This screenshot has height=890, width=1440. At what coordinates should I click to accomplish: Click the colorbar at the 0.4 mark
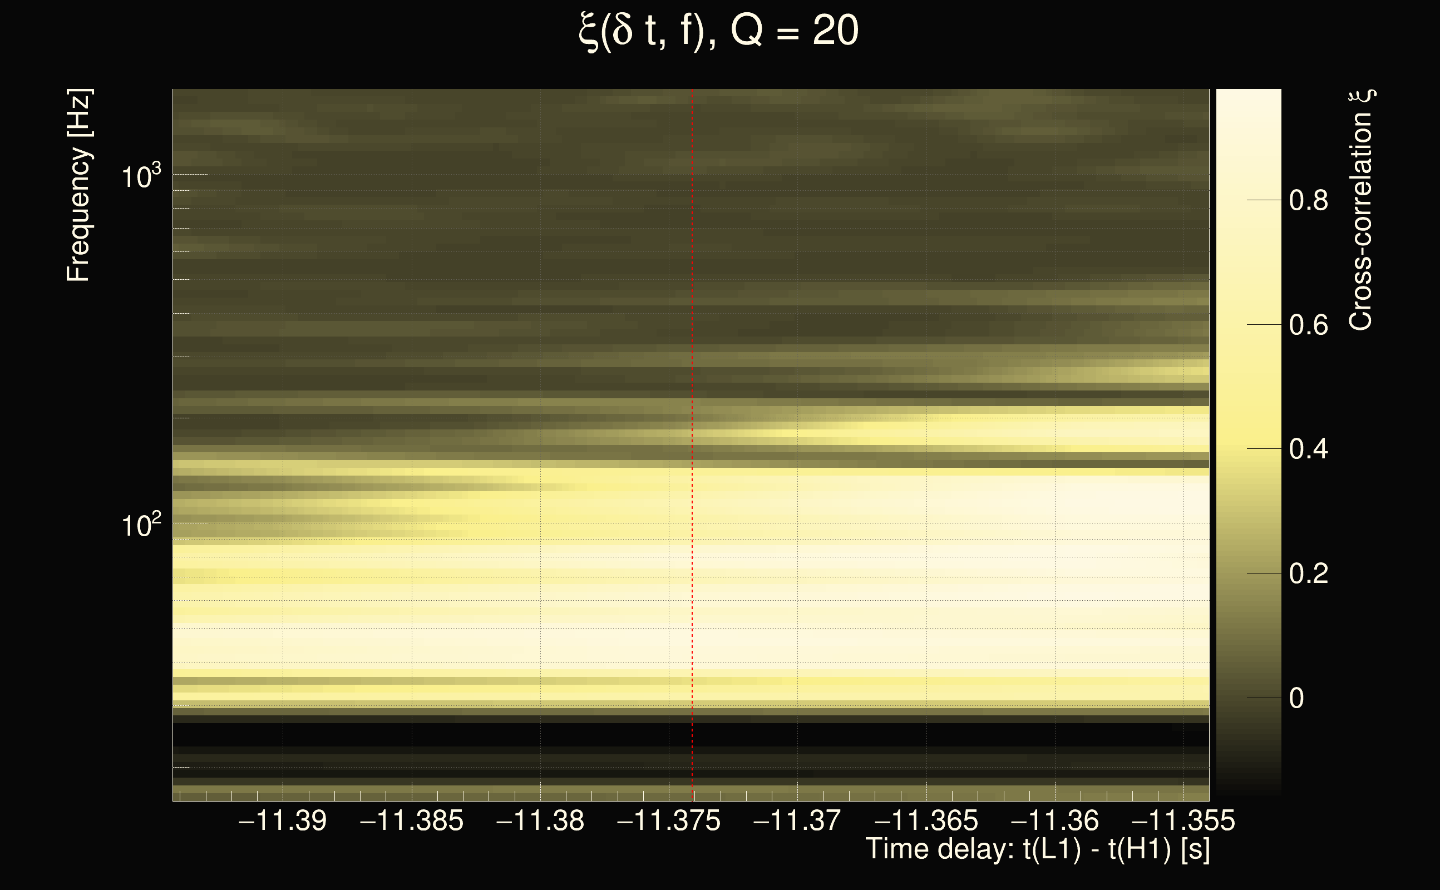tap(1248, 449)
